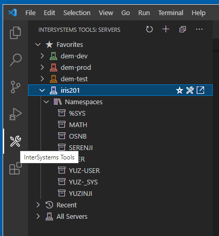This screenshot has height=236, width=219.
Task: Add a new server with plus icon
Action: pyautogui.click(x=166, y=29)
